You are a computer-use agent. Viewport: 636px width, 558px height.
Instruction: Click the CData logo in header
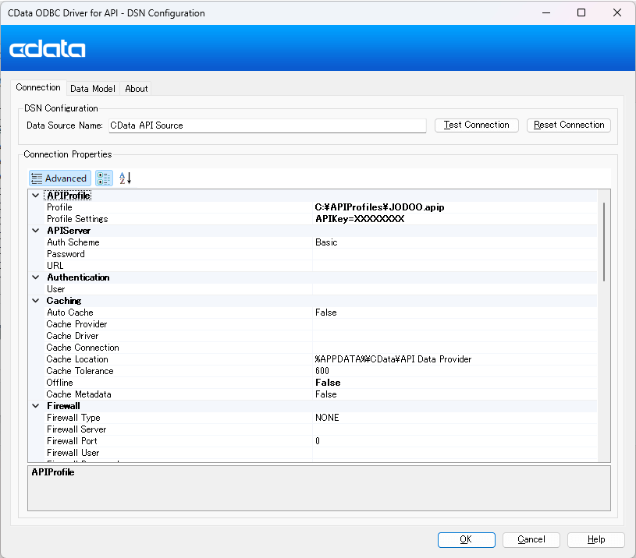pyautogui.click(x=48, y=49)
